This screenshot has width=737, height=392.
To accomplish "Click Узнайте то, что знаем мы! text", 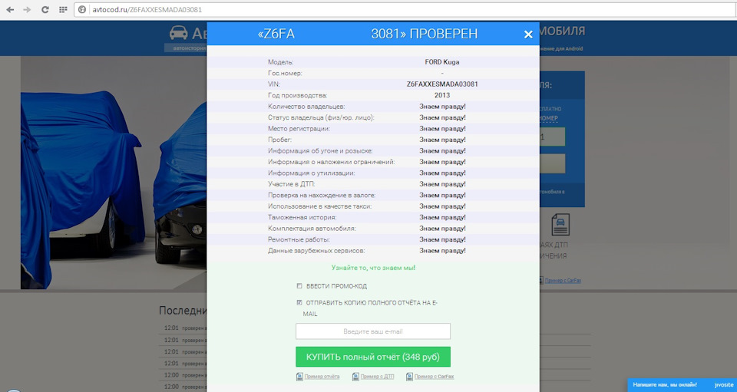I will click(373, 268).
